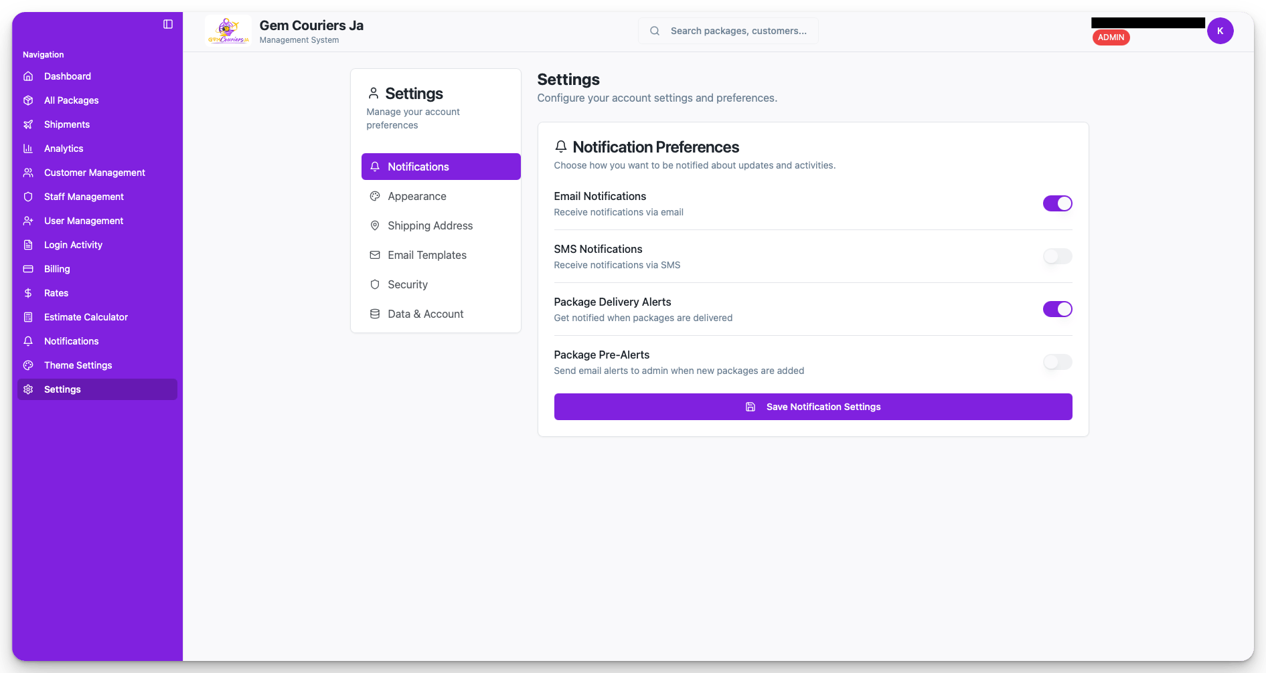
Task: Click the Dashboard home icon
Action: 28,76
